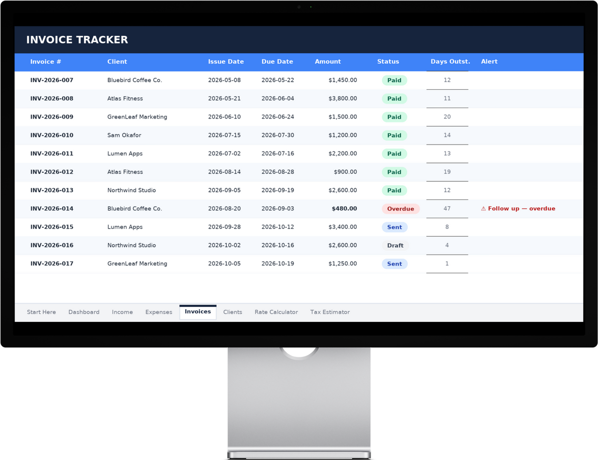Open the Income sheet tab

click(x=122, y=312)
